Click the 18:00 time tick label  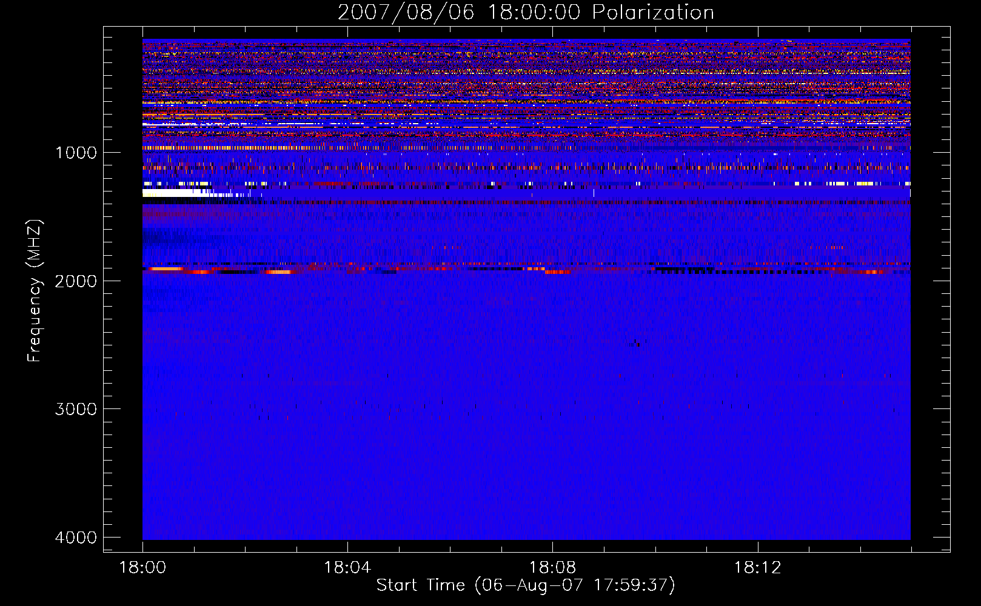click(x=143, y=568)
